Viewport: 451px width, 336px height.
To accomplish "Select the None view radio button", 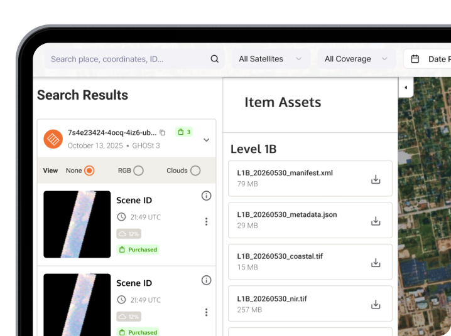I will tap(89, 171).
